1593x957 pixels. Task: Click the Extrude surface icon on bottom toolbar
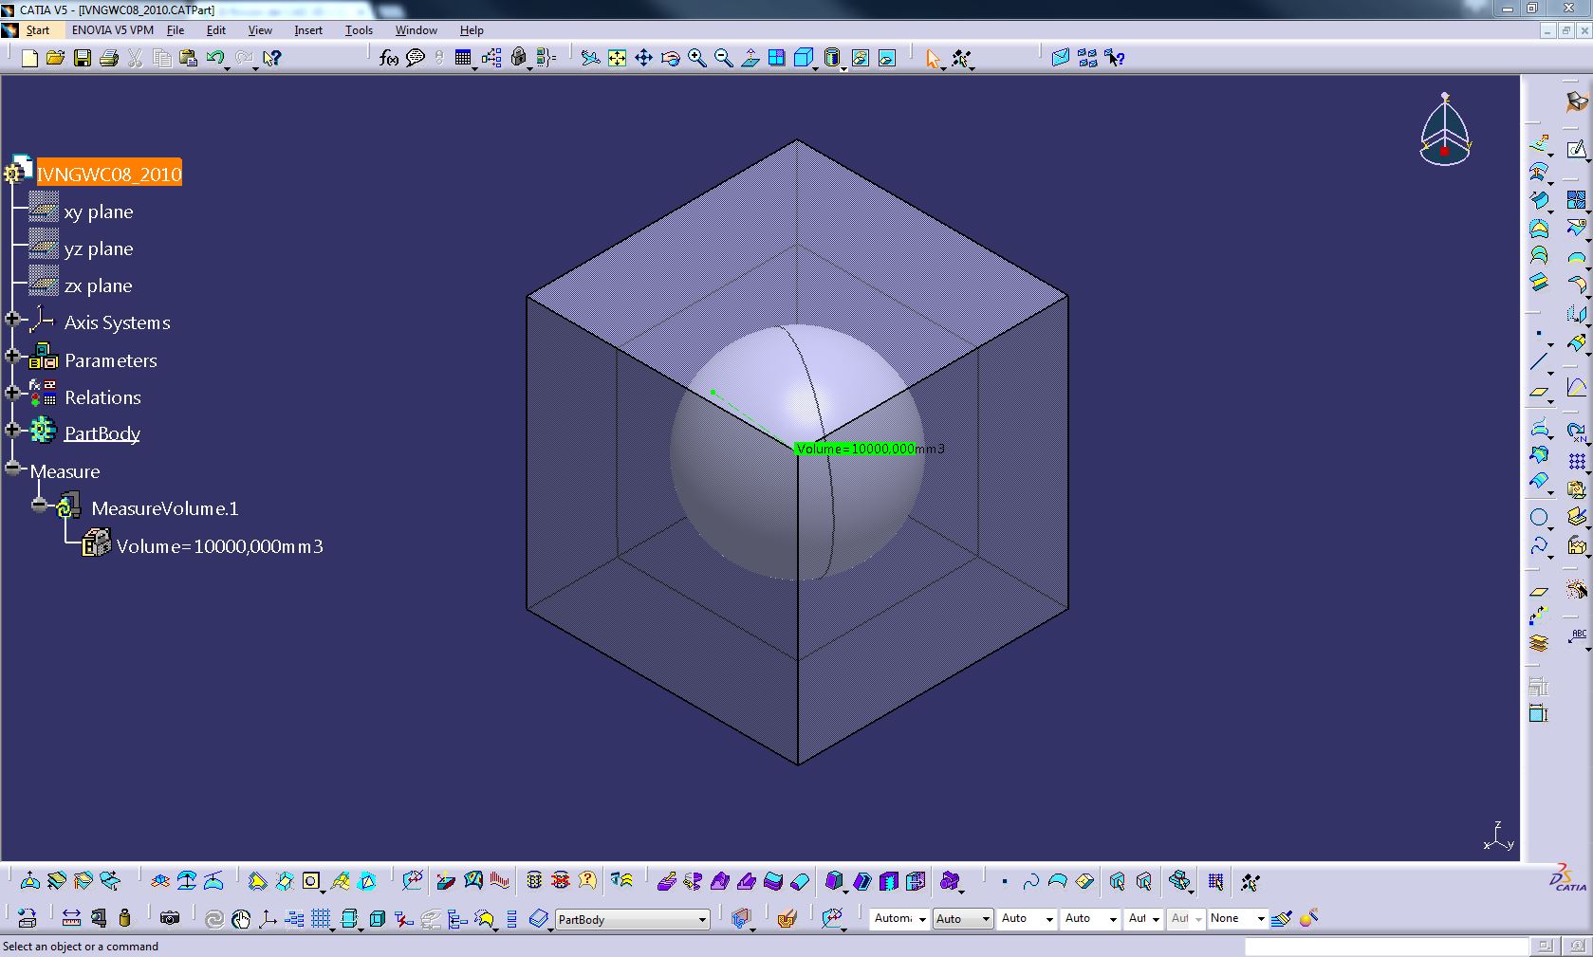click(666, 882)
